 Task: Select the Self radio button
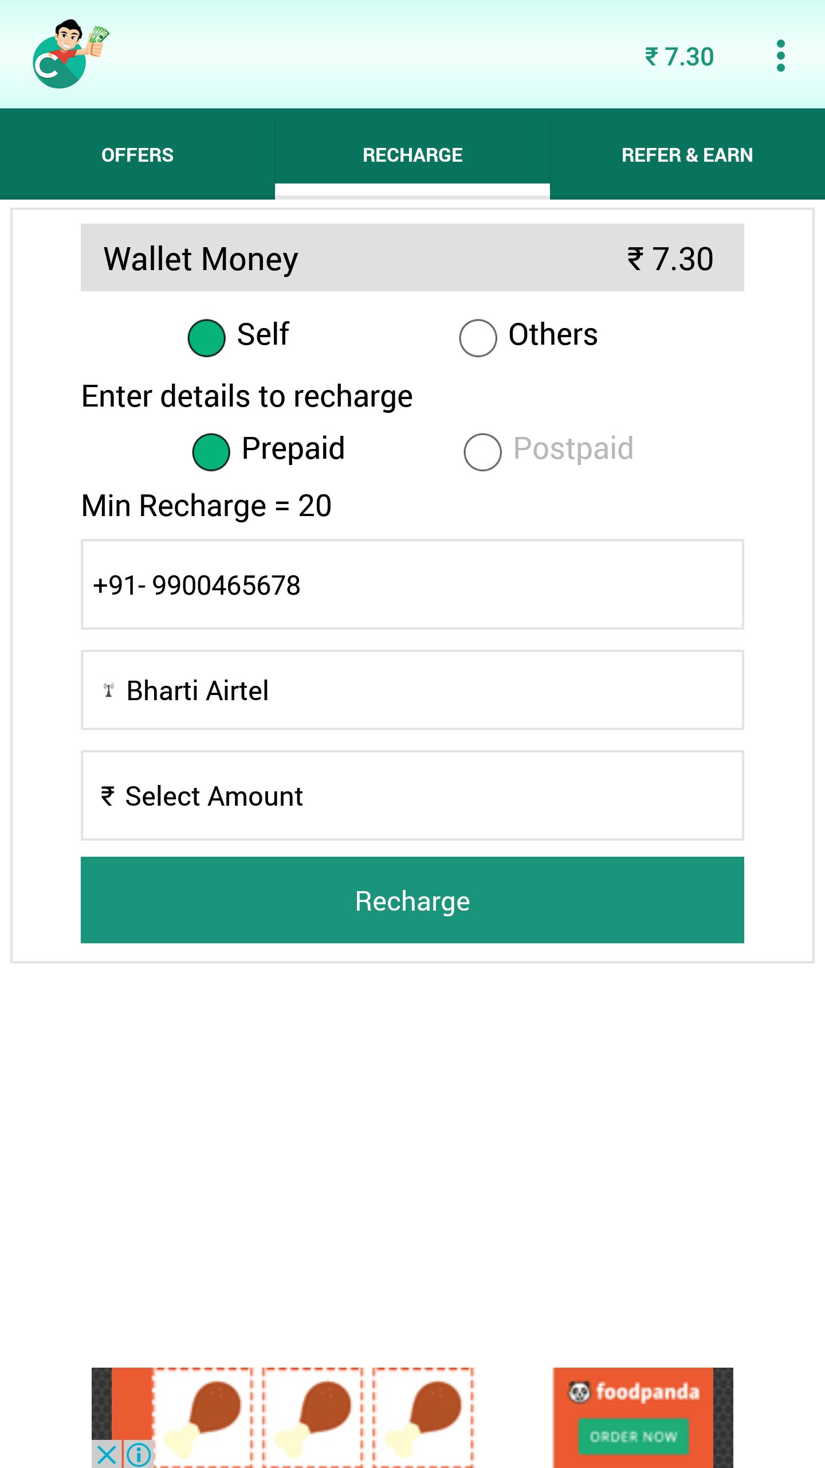tap(206, 338)
